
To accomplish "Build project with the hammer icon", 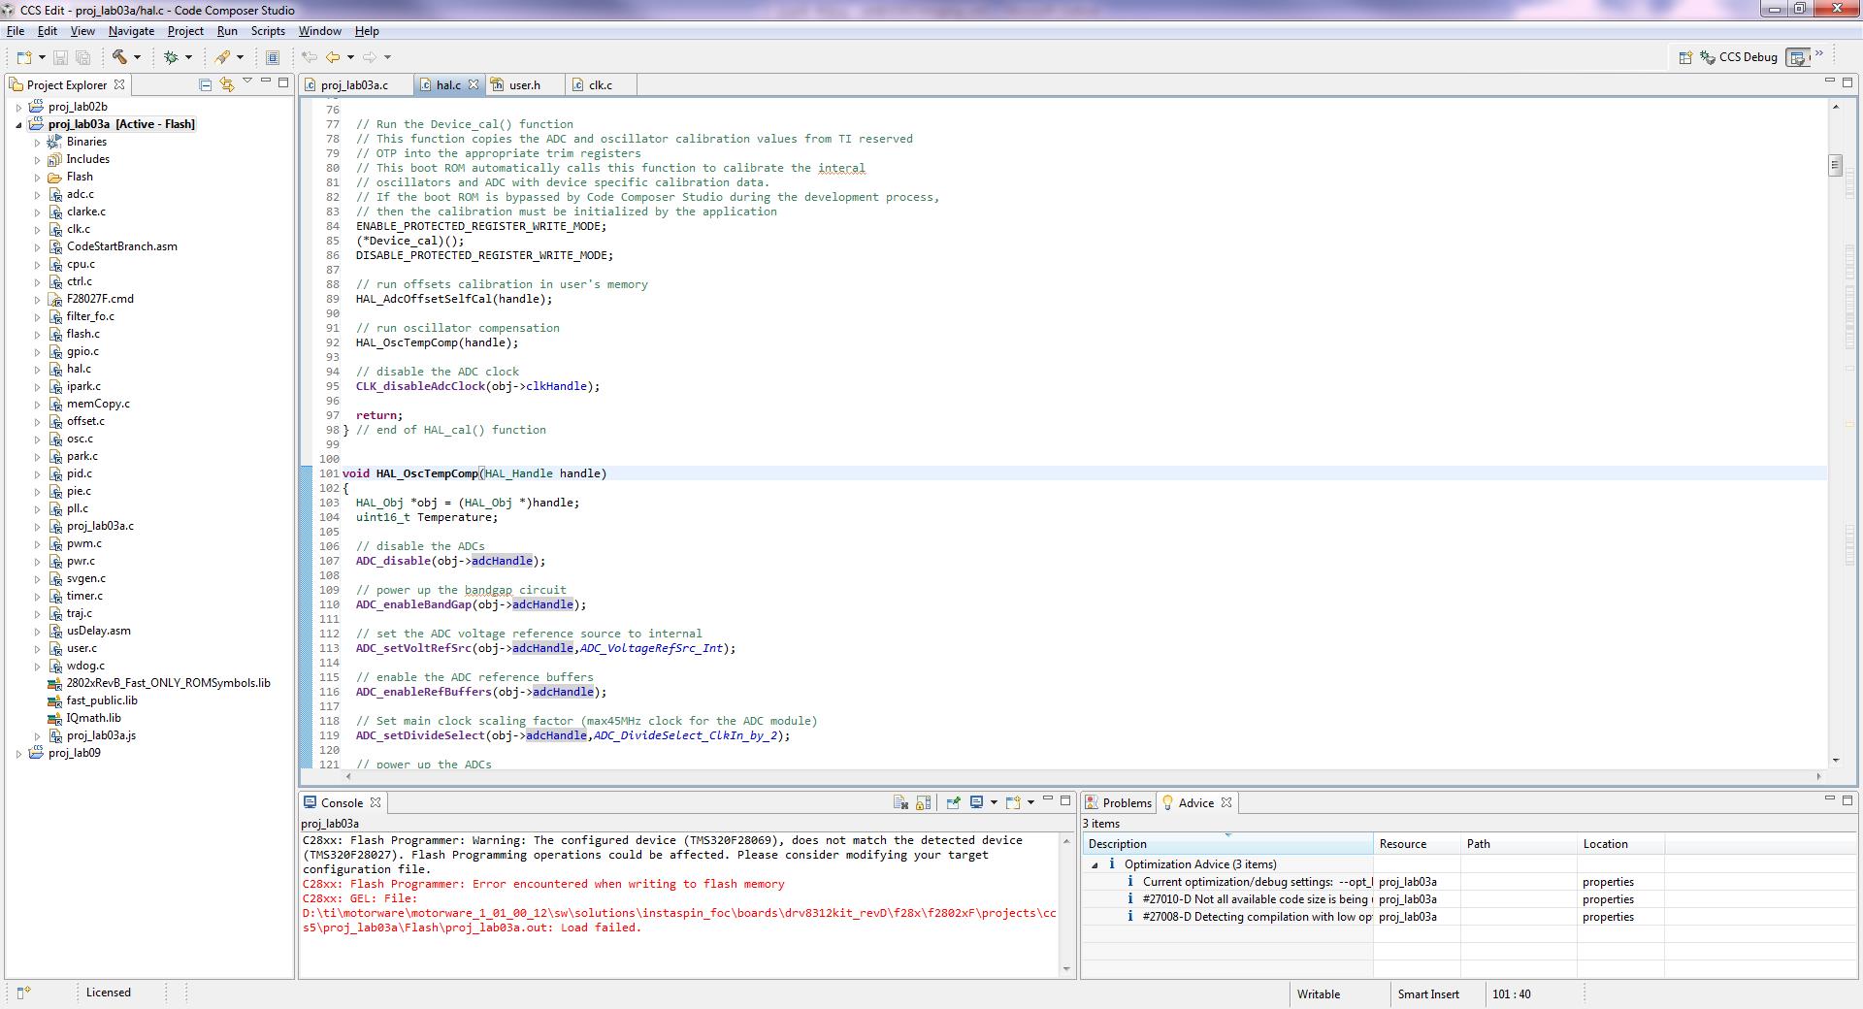I will [x=119, y=57].
